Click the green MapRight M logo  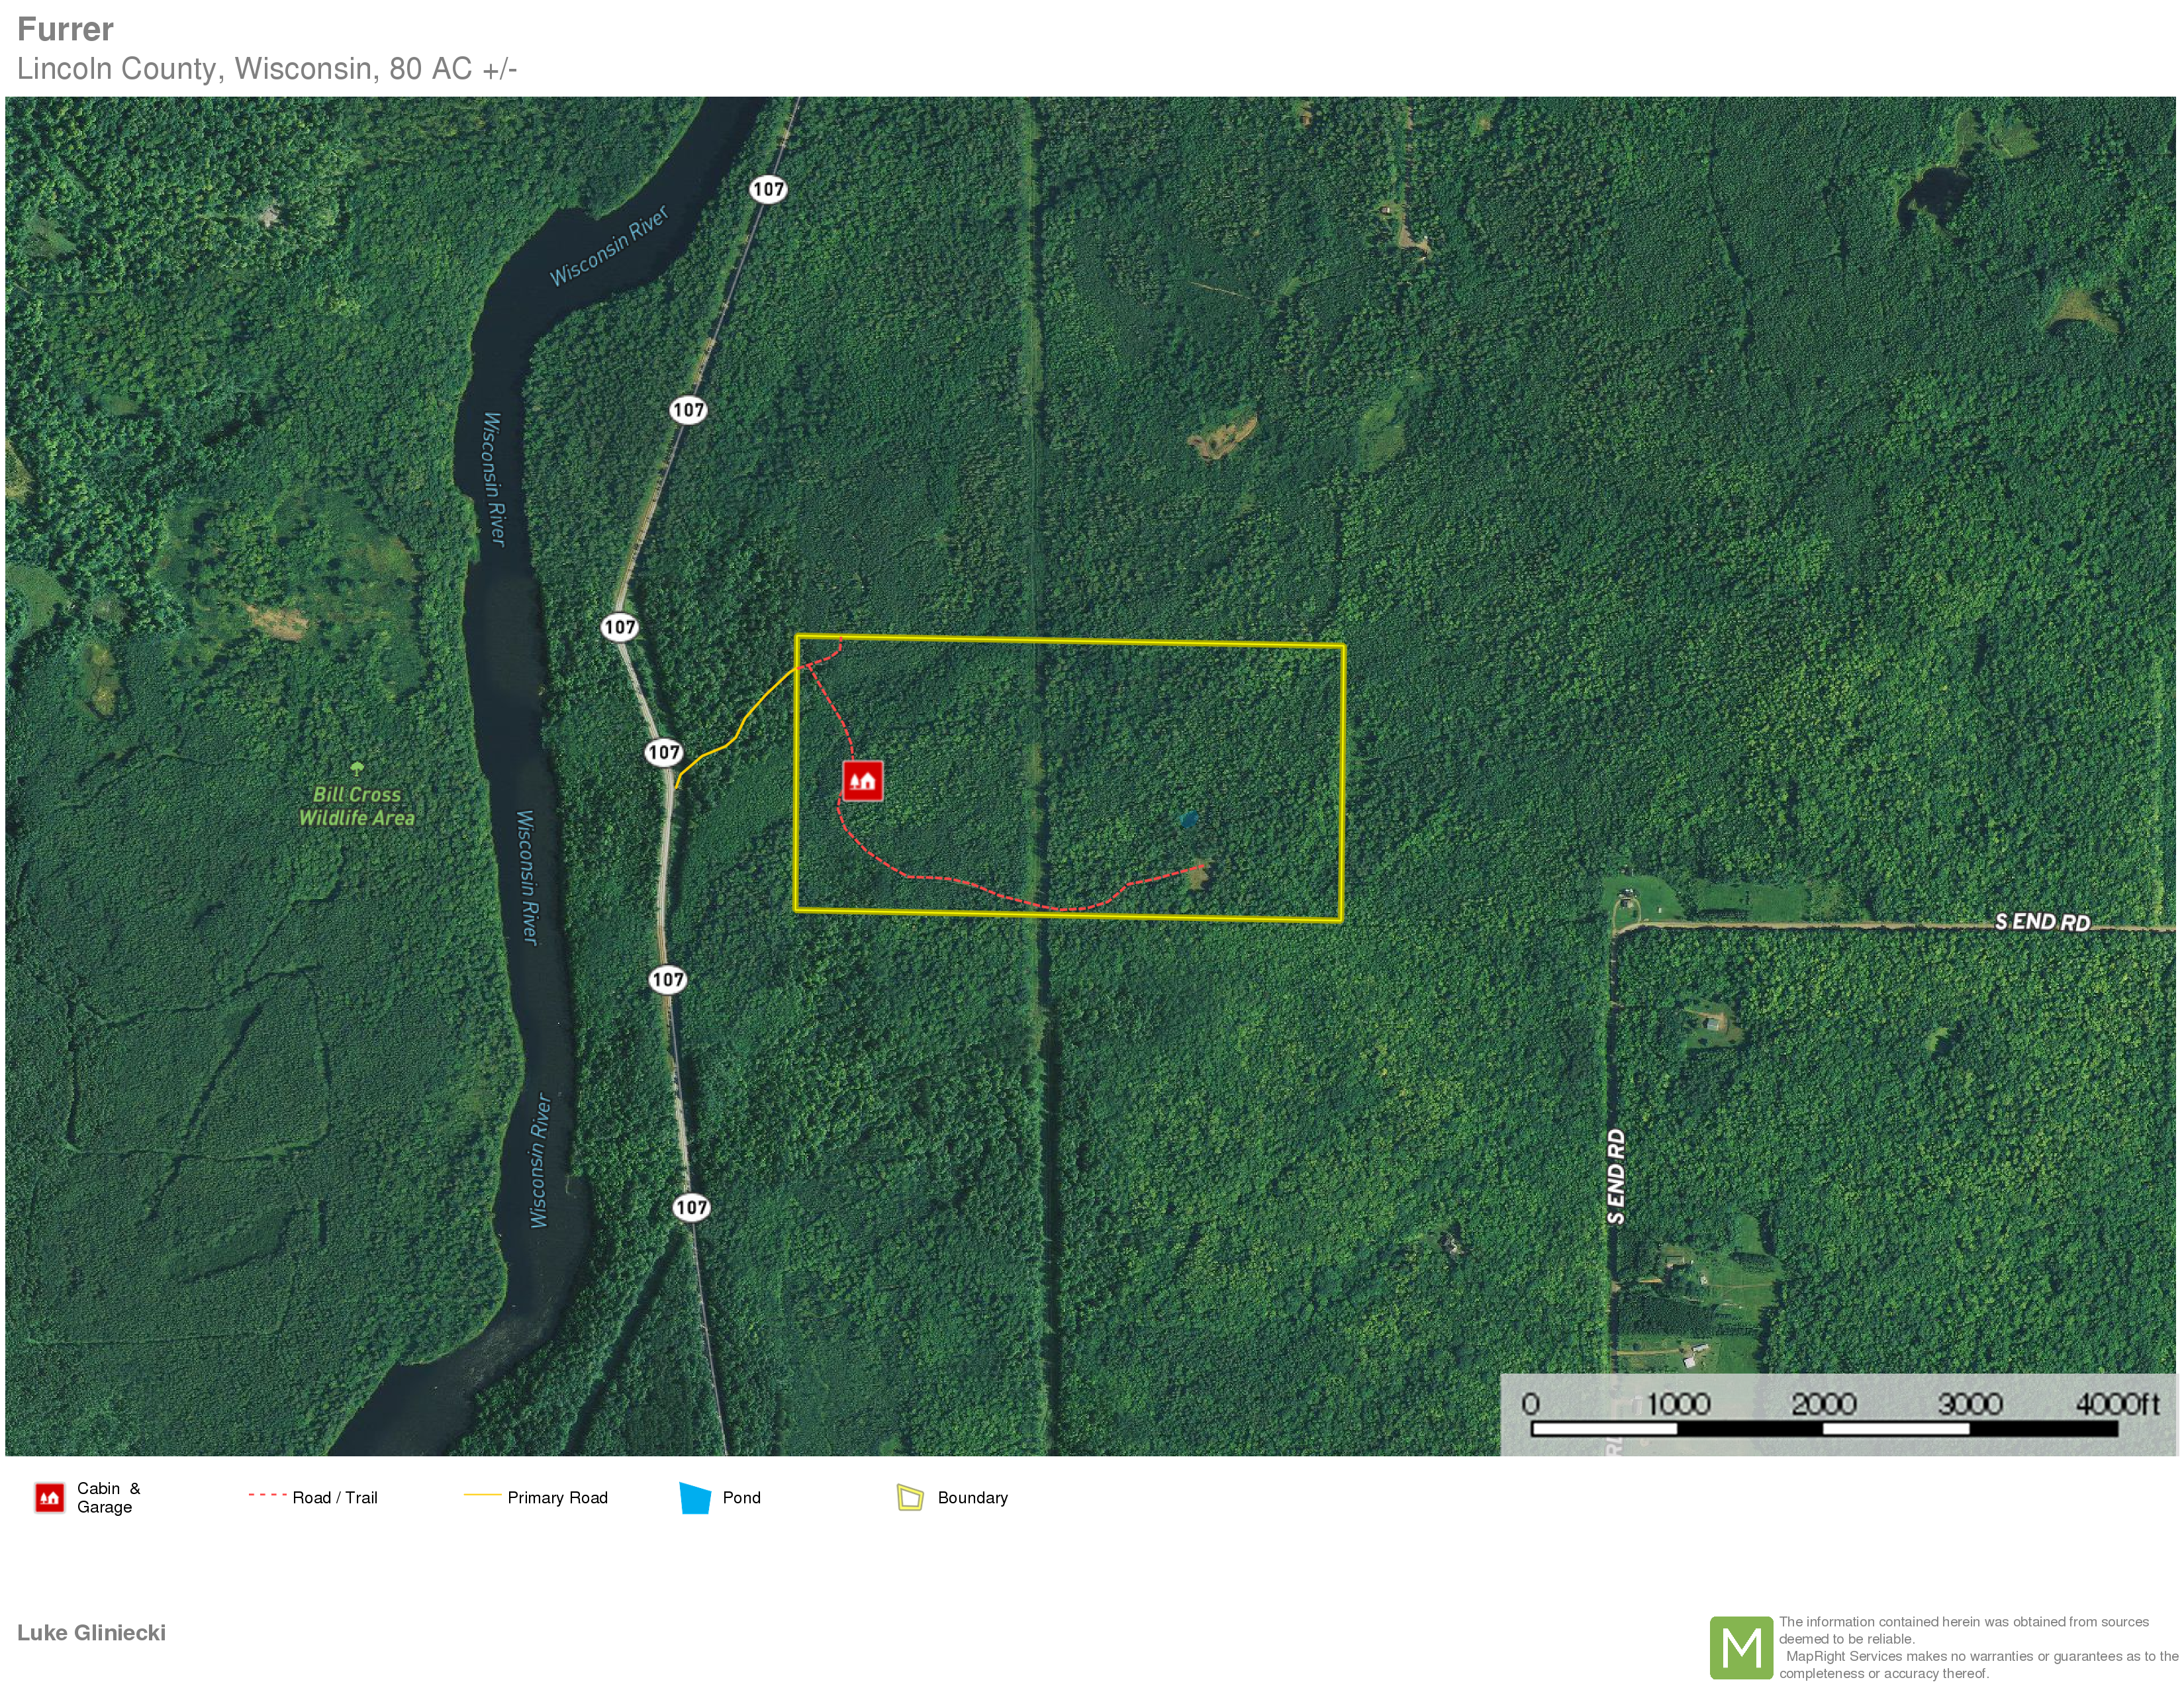1741,1647
